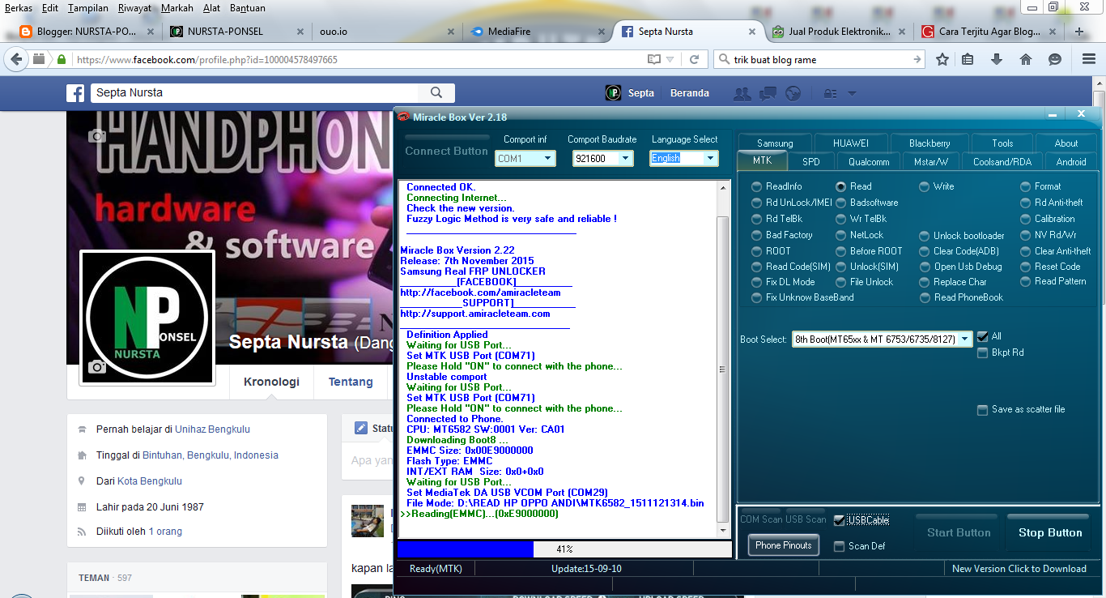This screenshot has height=598, width=1106.
Task: Click the search magnifier in Firefox search box
Action: (x=723, y=59)
